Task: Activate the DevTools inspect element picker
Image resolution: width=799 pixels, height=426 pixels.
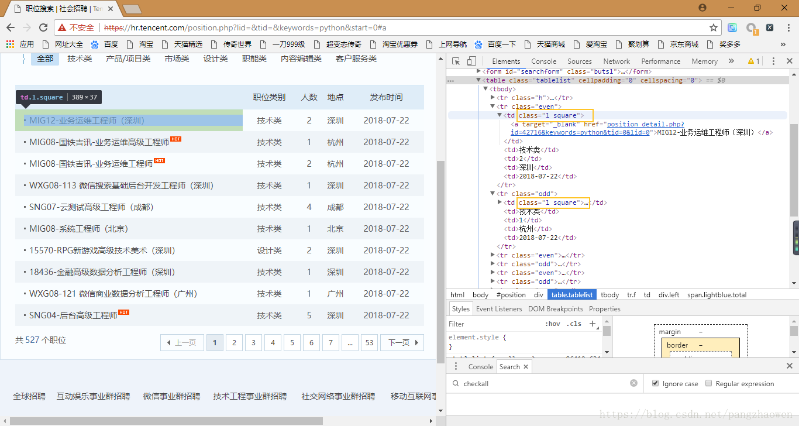Action: coord(456,61)
